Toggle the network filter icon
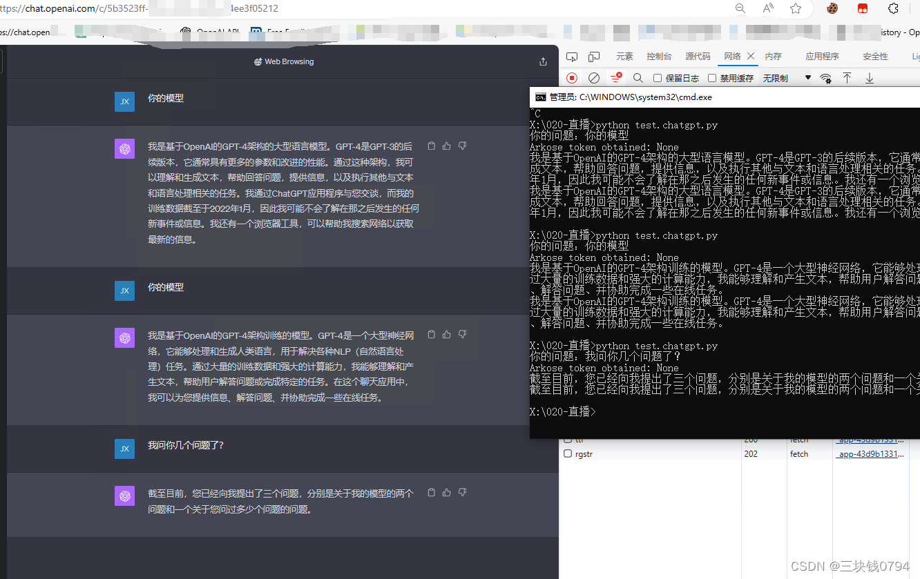This screenshot has height=579, width=920. [615, 78]
